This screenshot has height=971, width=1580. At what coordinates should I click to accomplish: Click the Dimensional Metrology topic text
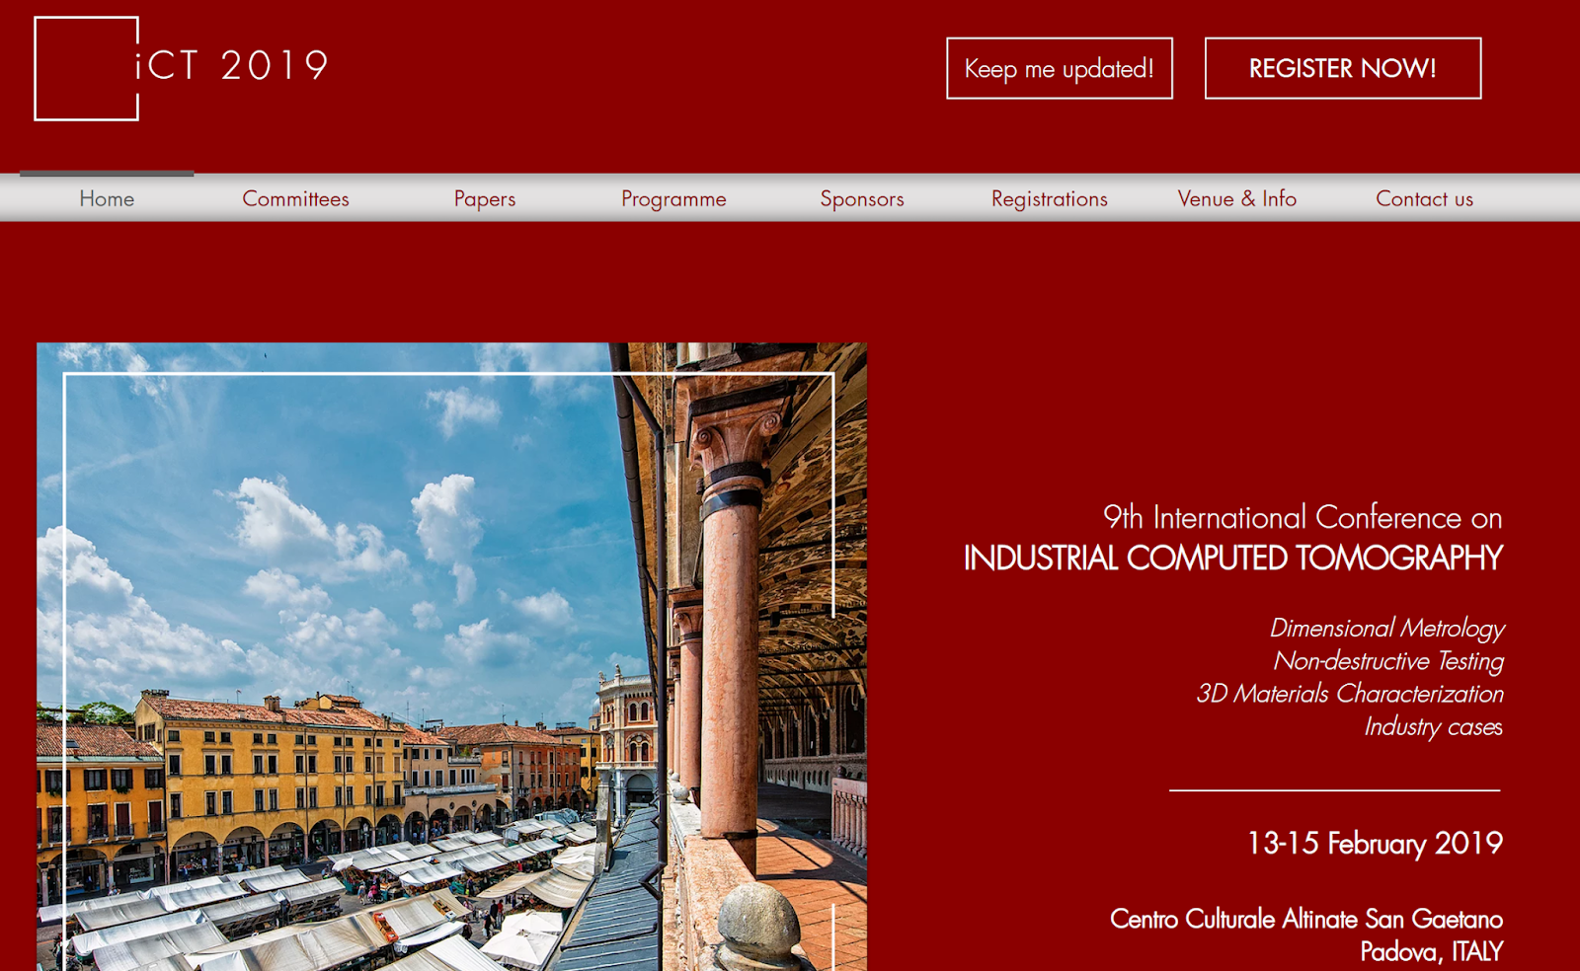pos(1386,629)
